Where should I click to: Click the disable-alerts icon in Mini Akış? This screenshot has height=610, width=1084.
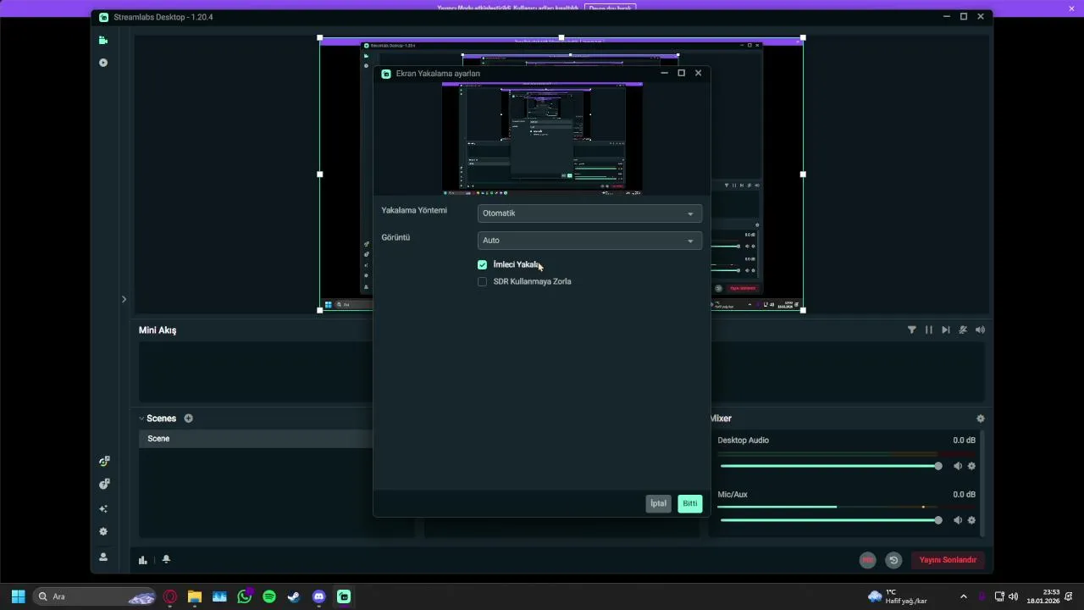(x=963, y=330)
